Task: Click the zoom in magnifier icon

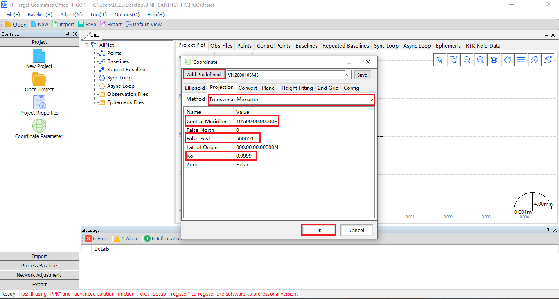Action: coord(480,60)
